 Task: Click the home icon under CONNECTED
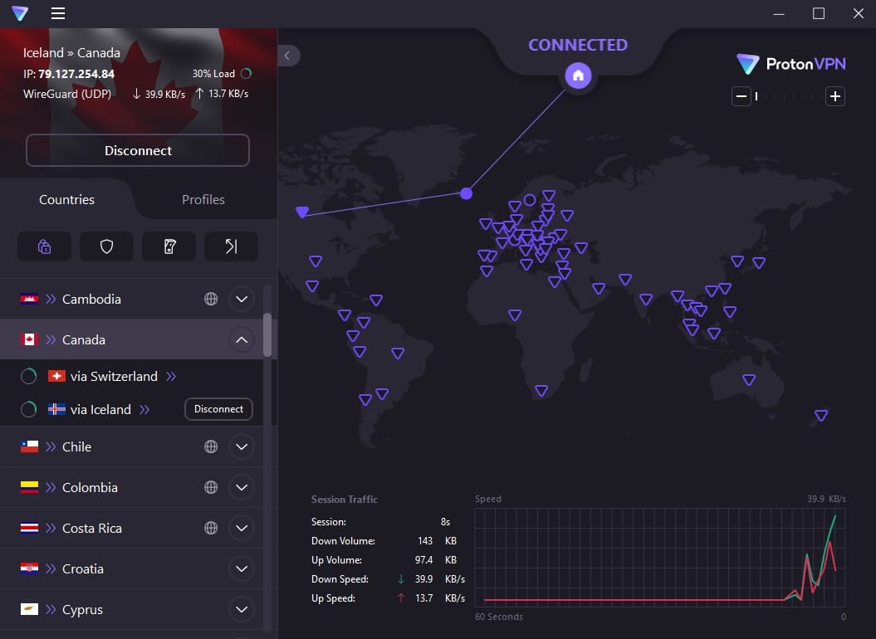tap(578, 76)
